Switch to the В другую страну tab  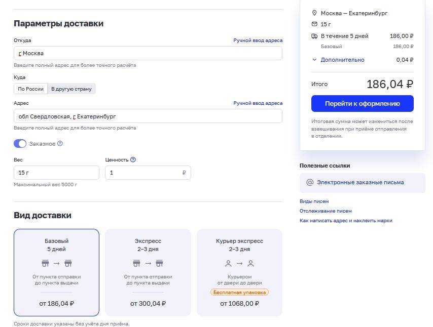tap(71, 89)
